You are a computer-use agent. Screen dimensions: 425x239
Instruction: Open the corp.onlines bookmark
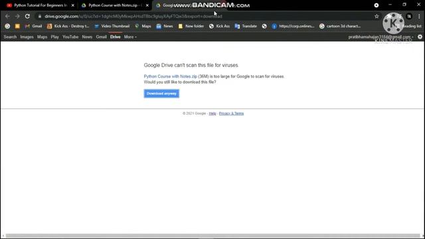293,26
